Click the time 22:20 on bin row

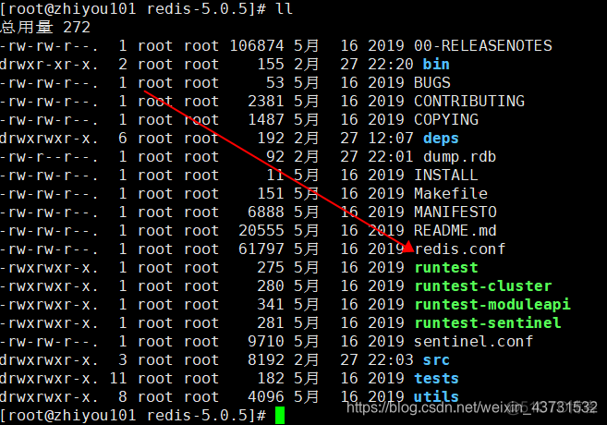click(391, 65)
